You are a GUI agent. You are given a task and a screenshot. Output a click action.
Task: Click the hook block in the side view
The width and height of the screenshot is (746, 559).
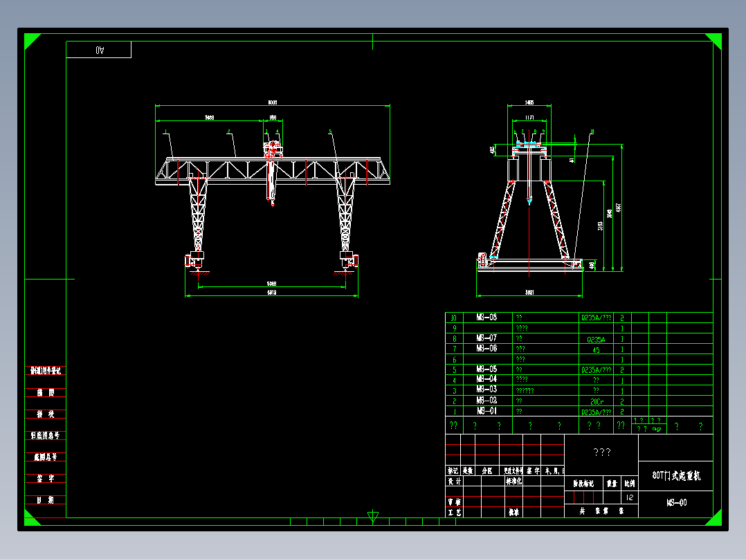(x=529, y=201)
